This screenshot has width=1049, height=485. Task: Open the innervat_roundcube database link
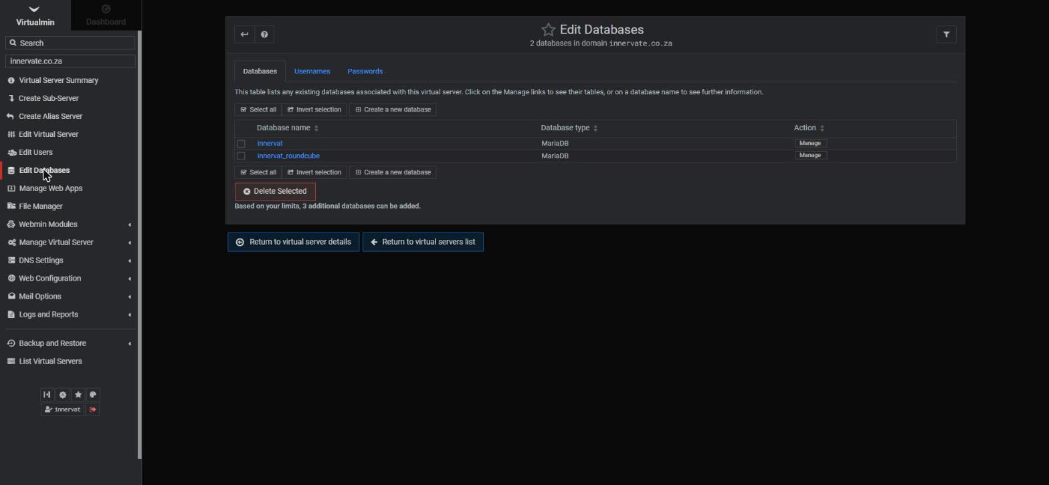[x=288, y=156]
